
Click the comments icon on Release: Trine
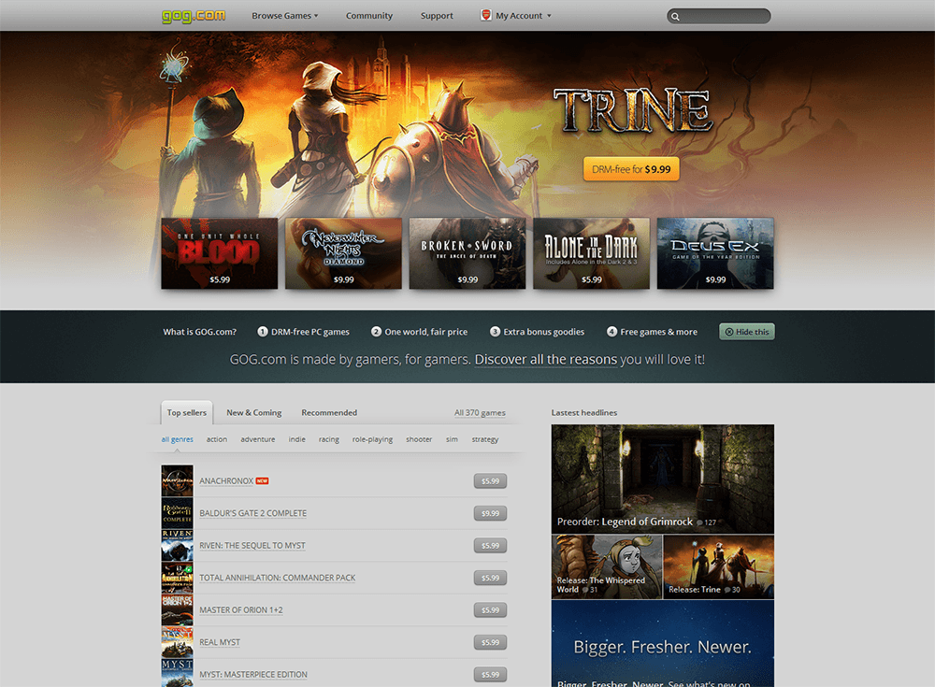727,590
